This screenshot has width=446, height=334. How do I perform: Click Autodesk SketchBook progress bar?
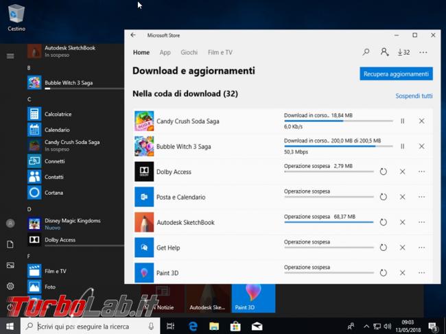point(329,222)
